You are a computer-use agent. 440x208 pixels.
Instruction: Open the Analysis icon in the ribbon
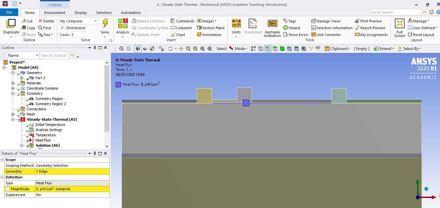pyautogui.click(x=123, y=24)
